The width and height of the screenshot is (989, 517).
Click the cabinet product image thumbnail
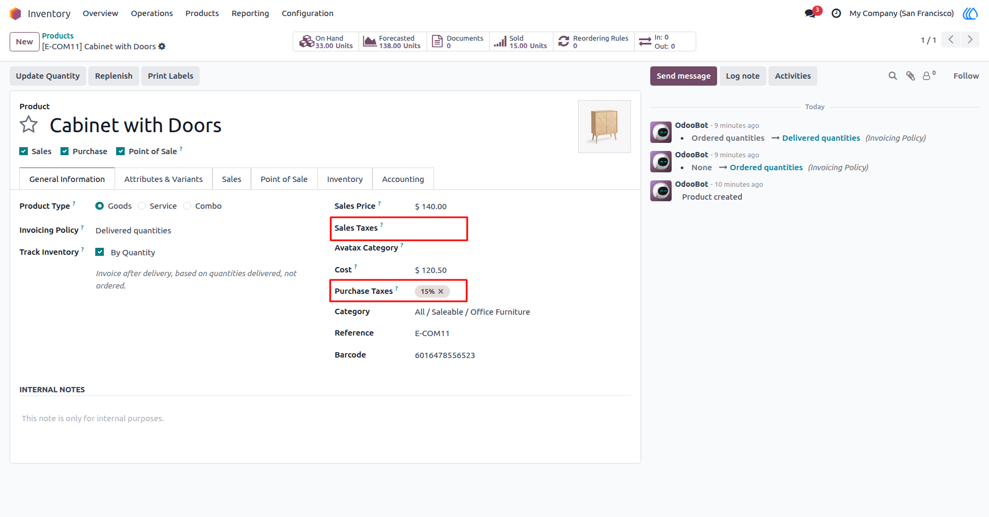click(604, 127)
